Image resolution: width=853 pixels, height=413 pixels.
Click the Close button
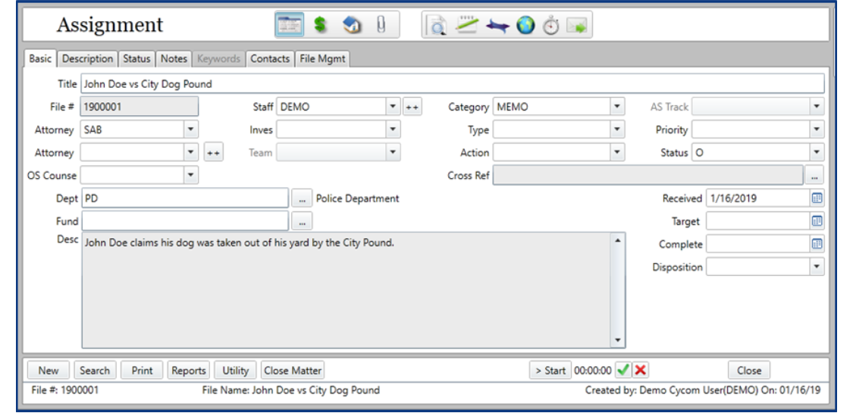[x=749, y=371]
